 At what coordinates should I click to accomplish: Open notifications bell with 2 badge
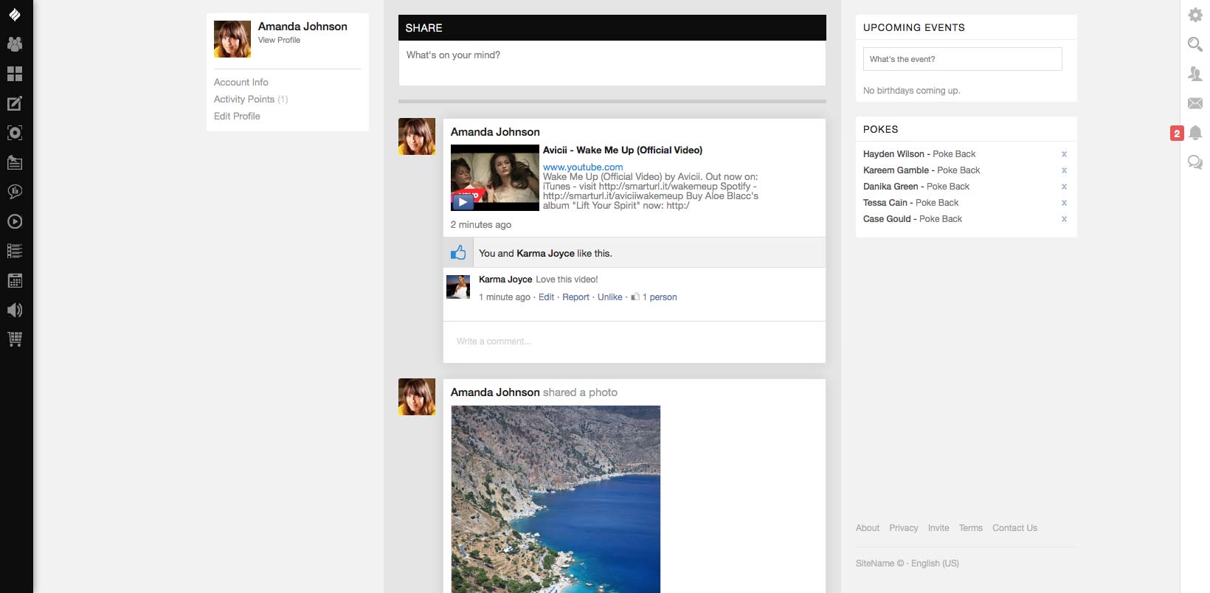1195,133
